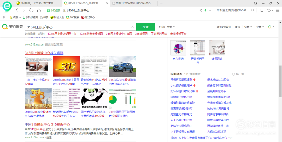Open hot topic 提水桶给女生卸妆

(x=218, y=79)
